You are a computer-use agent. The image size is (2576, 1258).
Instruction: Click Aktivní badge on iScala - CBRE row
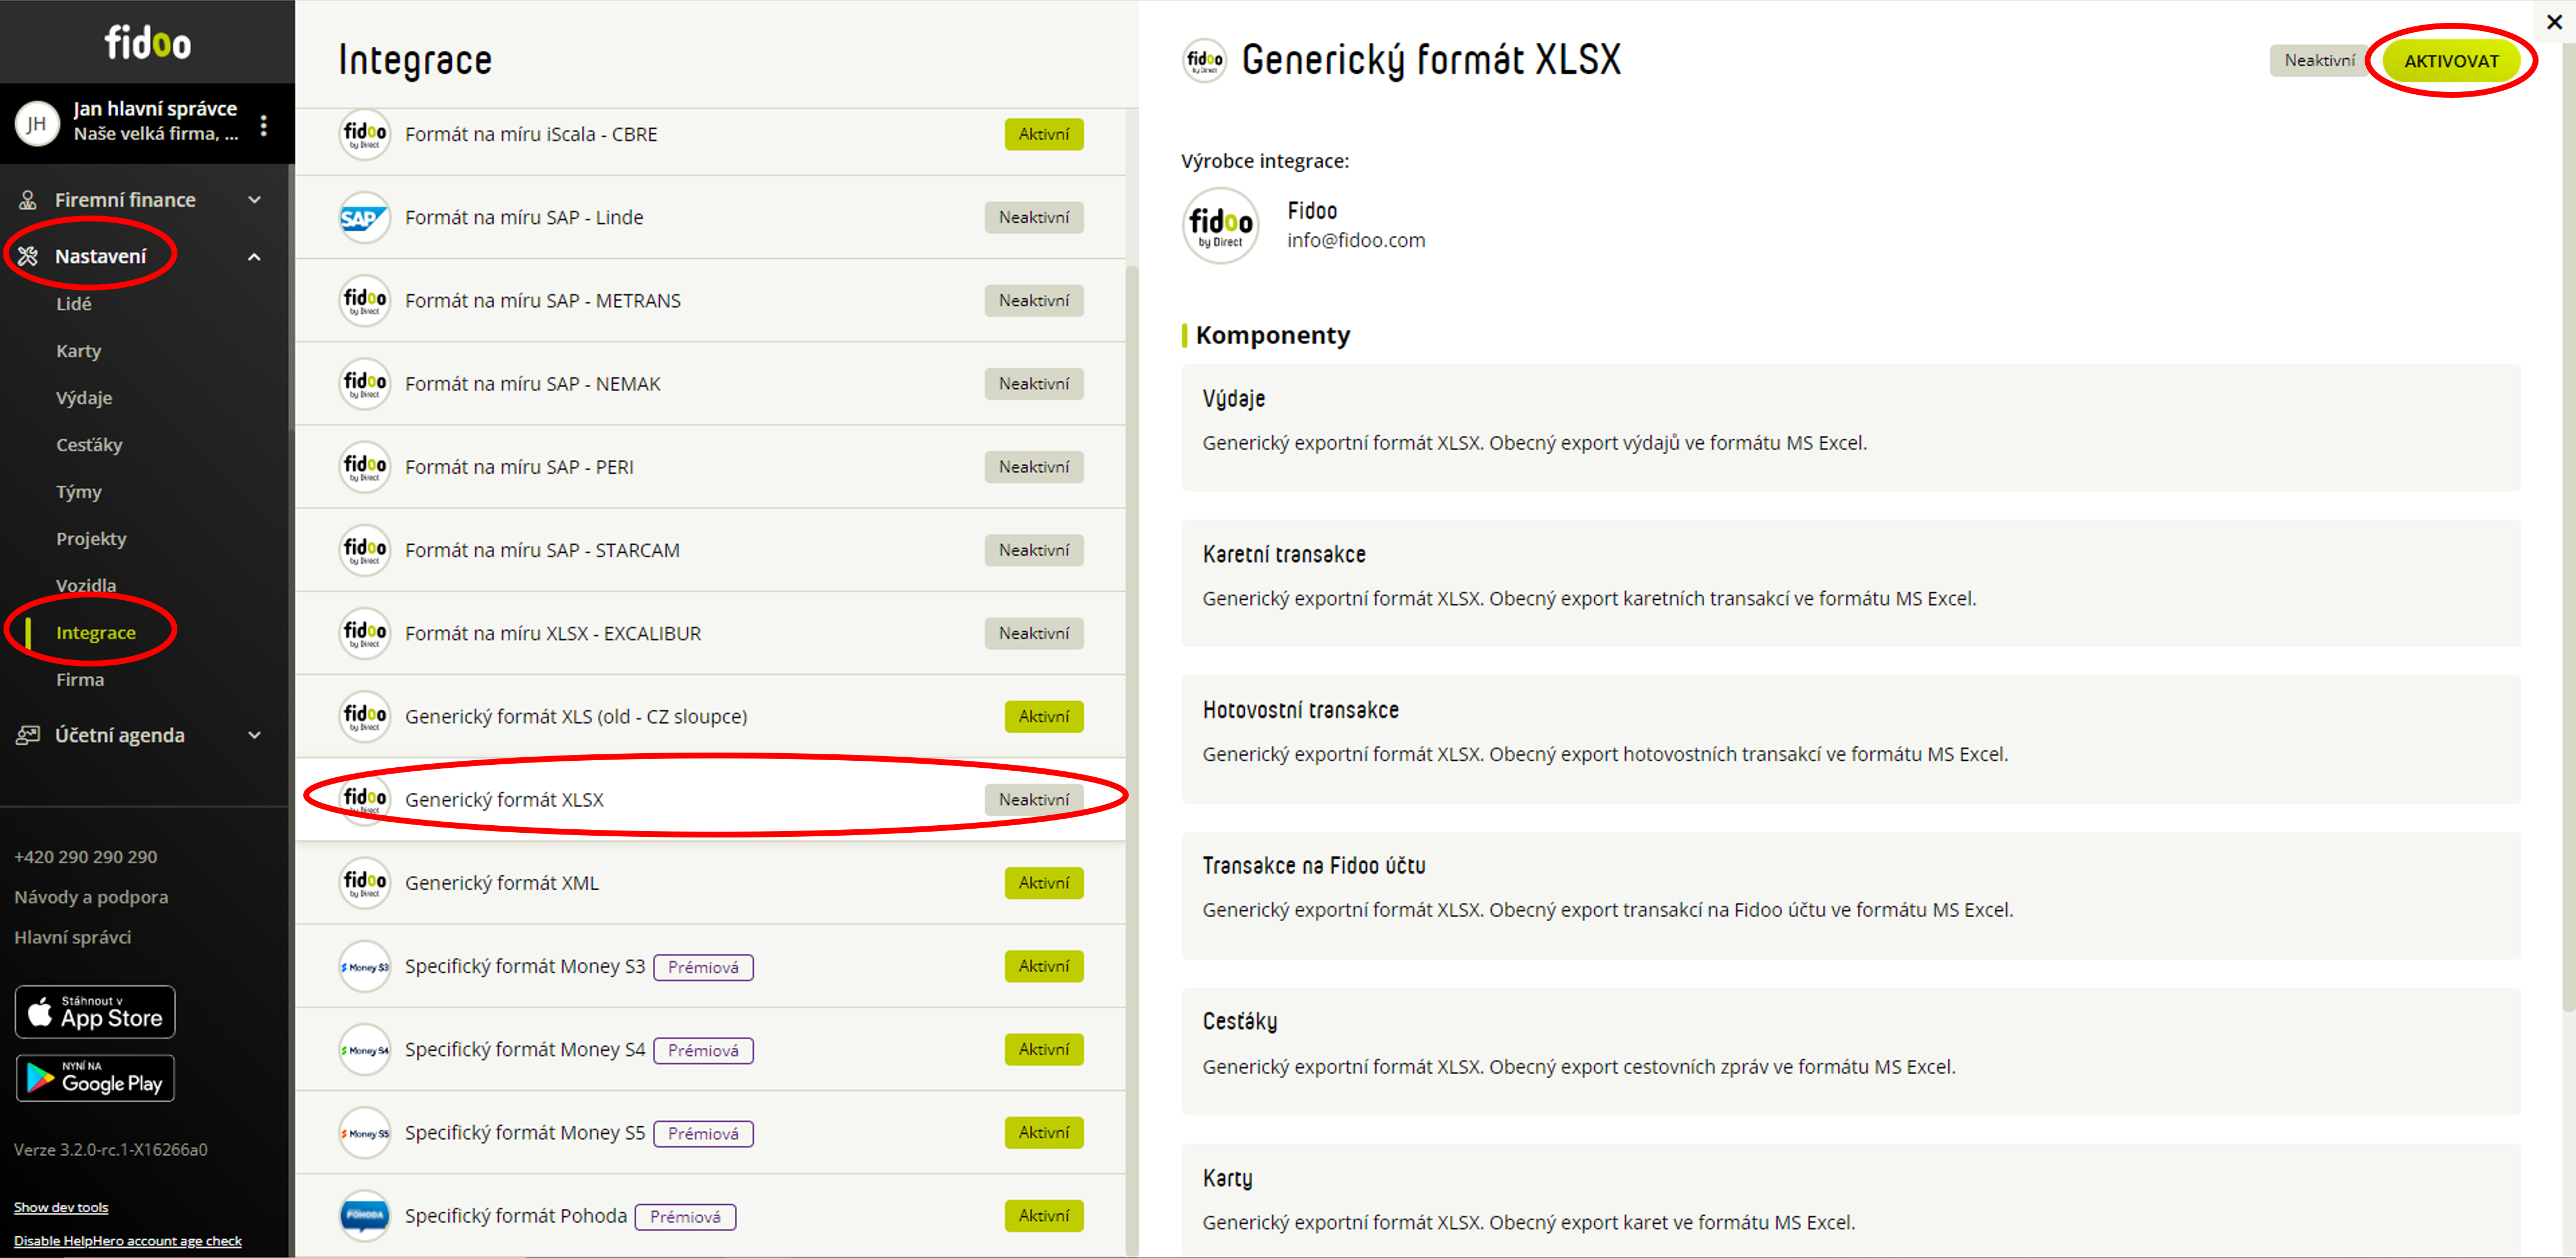click(x=1043, y=134)
